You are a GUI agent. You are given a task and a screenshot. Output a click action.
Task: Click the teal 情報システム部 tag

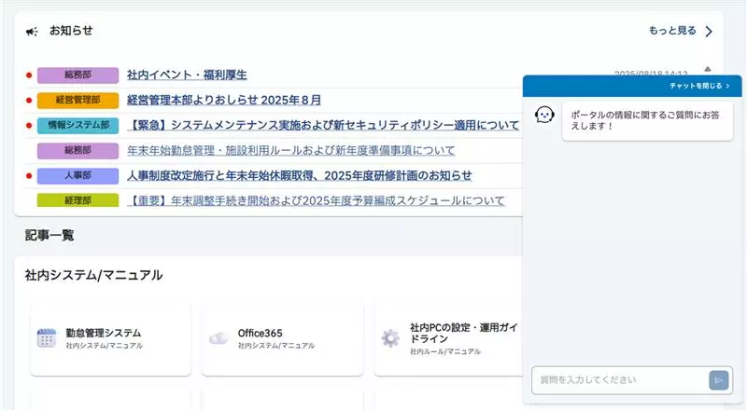pyautogui.click(x=78, y=126)
